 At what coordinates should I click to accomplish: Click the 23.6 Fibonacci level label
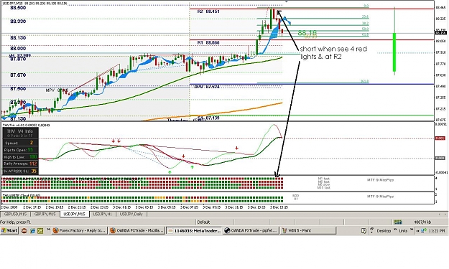point(365,17)
